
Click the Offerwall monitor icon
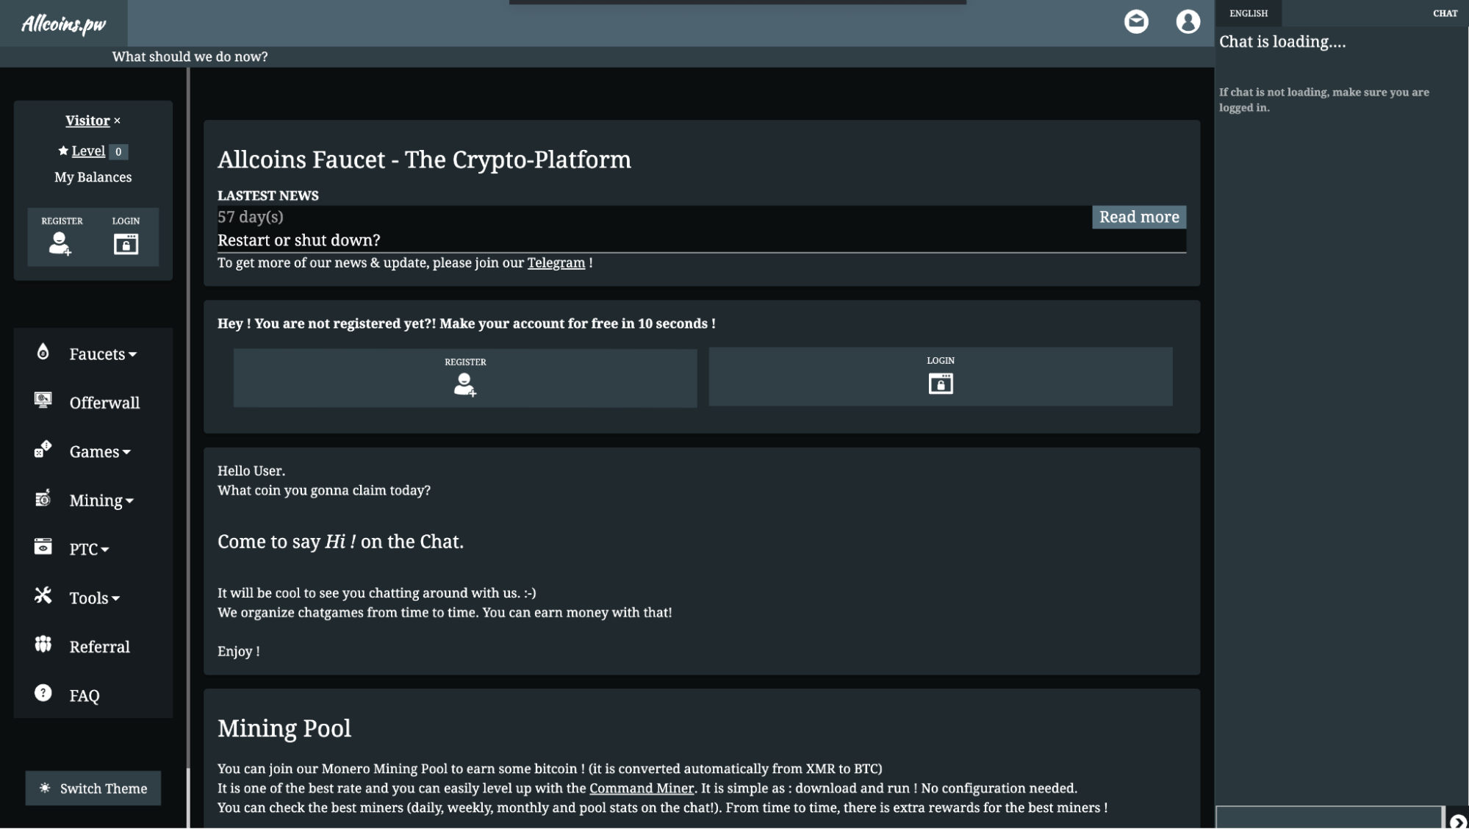coord(43,401)
